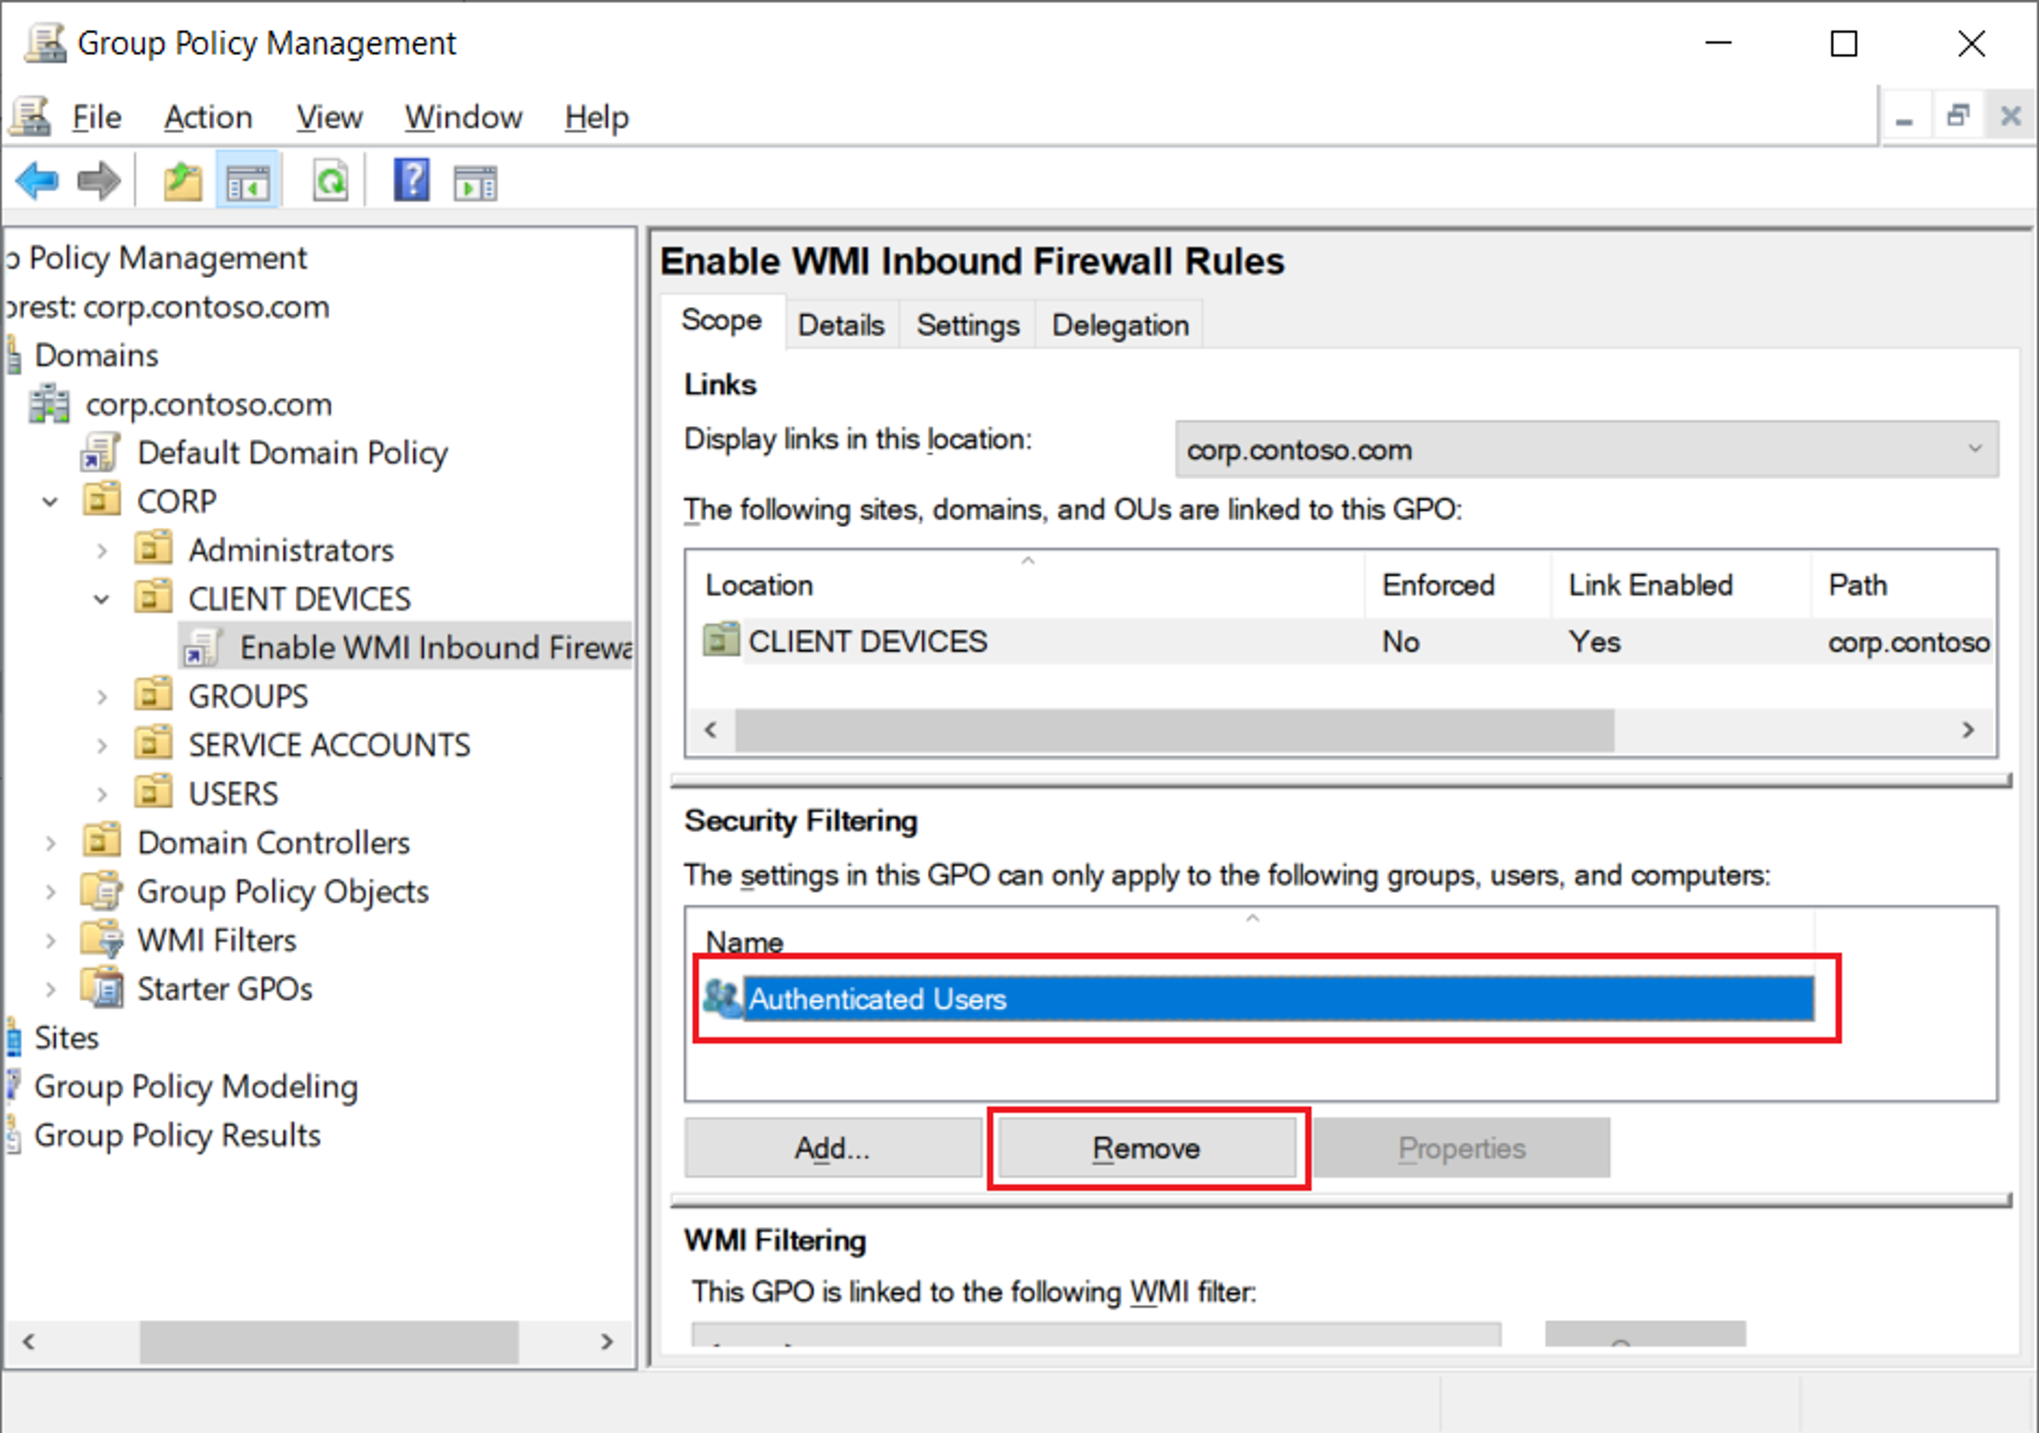The width and height of the screenshot is (2039, 1433).
Task: Click right arrow of Links table scrollbar
Action: point(1968,730)
